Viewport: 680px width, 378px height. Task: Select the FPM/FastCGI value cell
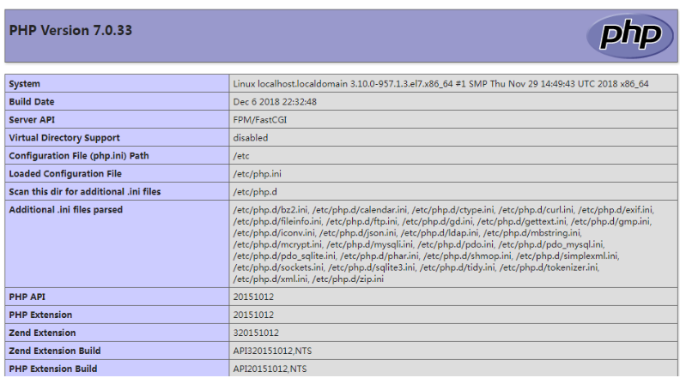tap(259, 120)
